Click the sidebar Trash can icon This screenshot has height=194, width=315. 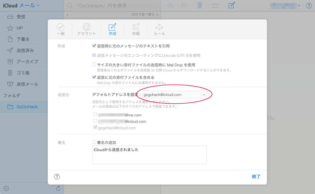10,73
